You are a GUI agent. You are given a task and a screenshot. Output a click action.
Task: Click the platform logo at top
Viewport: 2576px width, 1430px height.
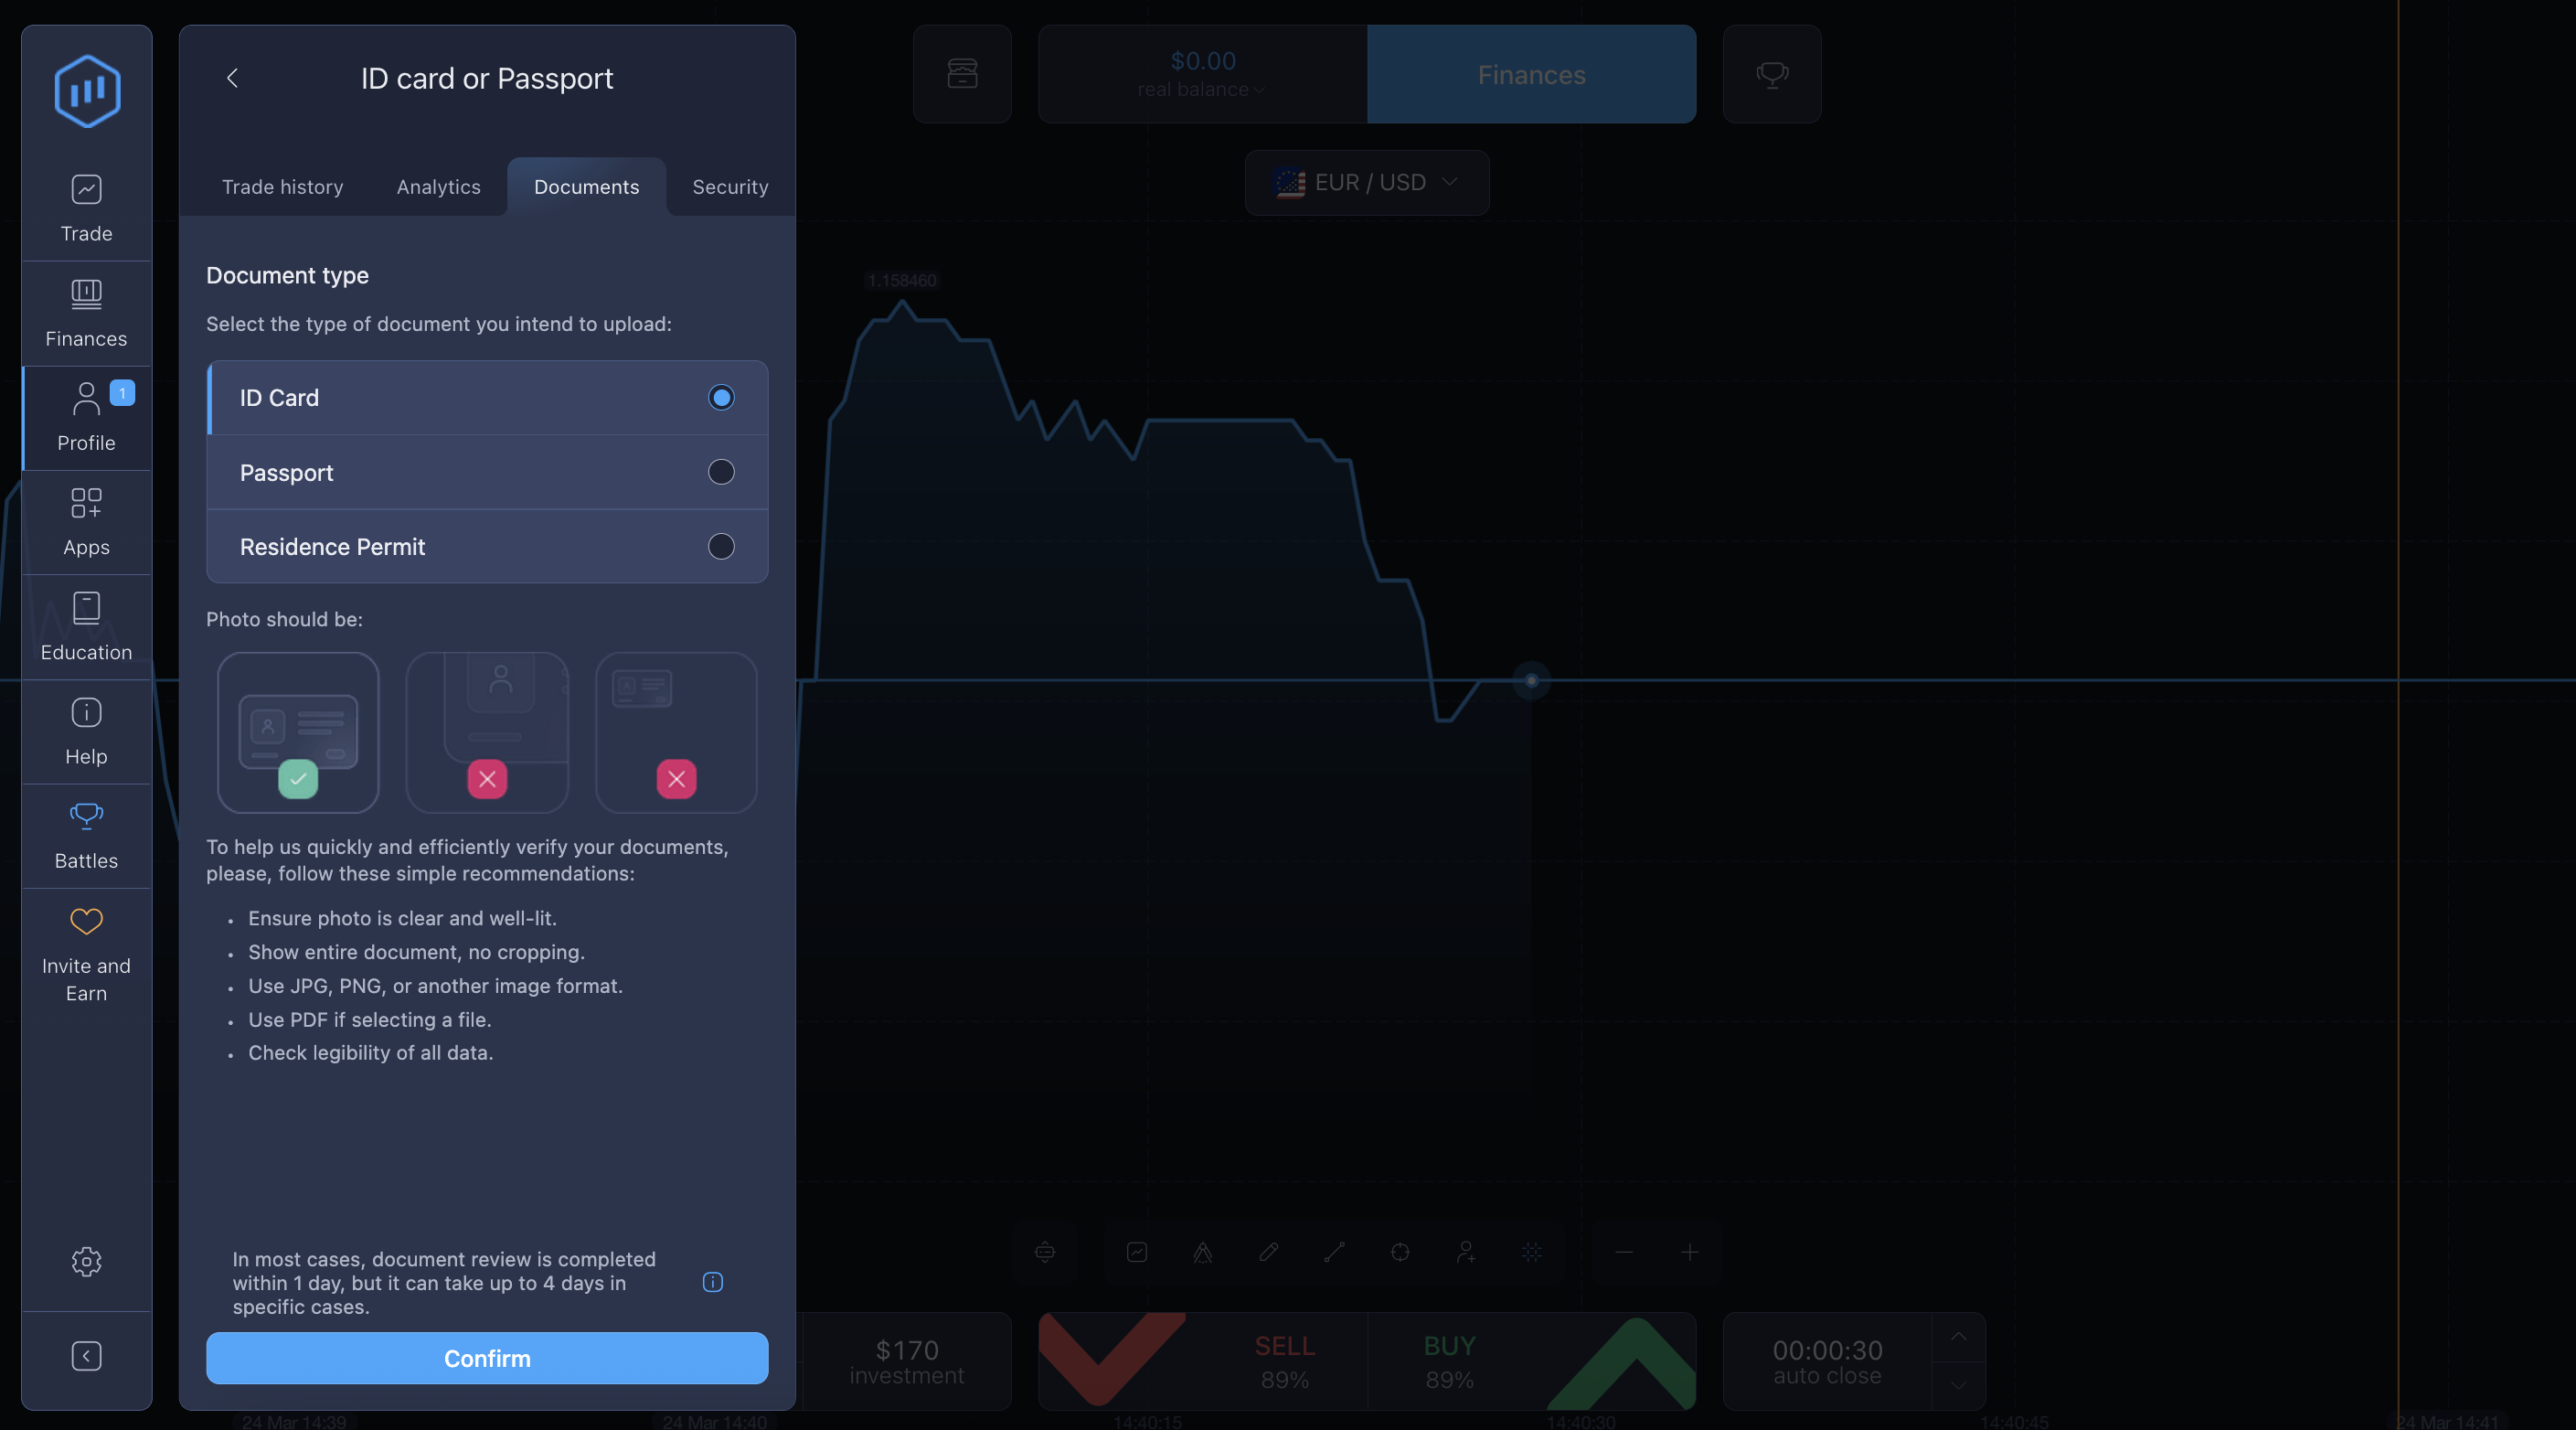[87, 91]
